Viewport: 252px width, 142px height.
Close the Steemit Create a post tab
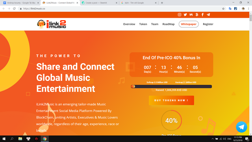[117, 3]
